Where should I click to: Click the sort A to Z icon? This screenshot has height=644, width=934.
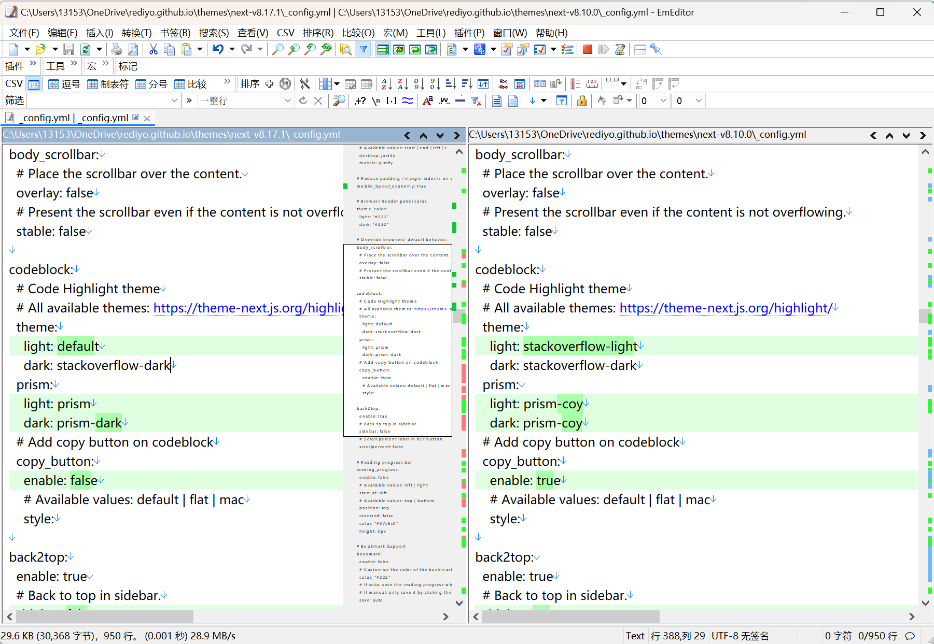click(x=386, y=84)
